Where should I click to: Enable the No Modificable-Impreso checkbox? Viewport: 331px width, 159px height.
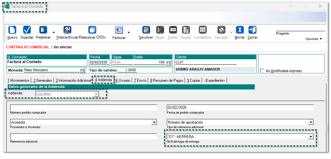point(262,71)
